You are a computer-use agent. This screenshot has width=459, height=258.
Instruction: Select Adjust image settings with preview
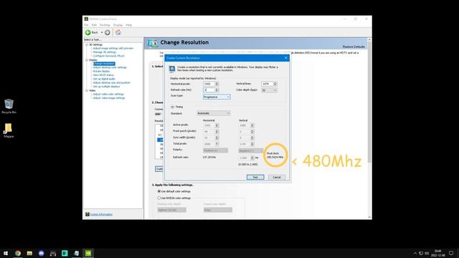pyautogui.click(x=113, y=48)
